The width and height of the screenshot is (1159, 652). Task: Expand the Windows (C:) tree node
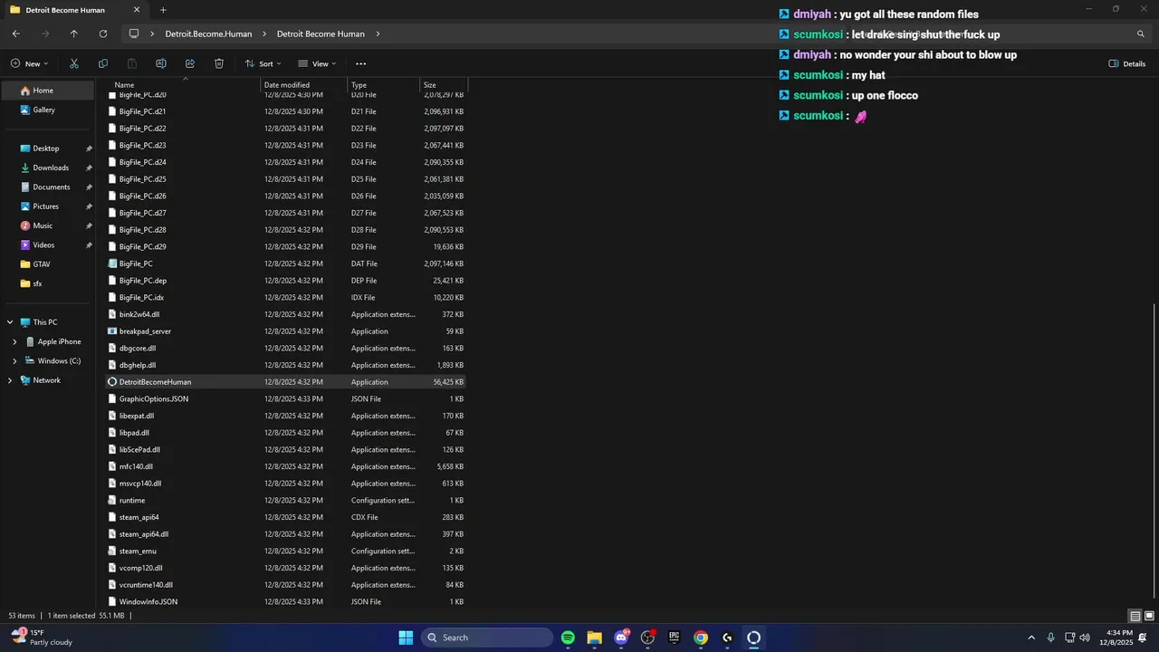coord(14,361)
